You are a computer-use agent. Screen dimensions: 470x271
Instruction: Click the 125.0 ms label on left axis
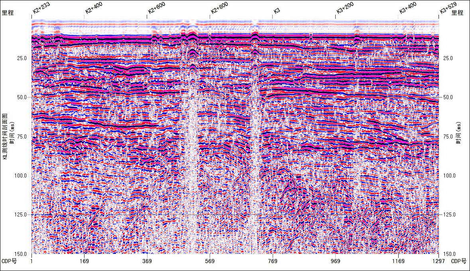(x=21, y=215)
